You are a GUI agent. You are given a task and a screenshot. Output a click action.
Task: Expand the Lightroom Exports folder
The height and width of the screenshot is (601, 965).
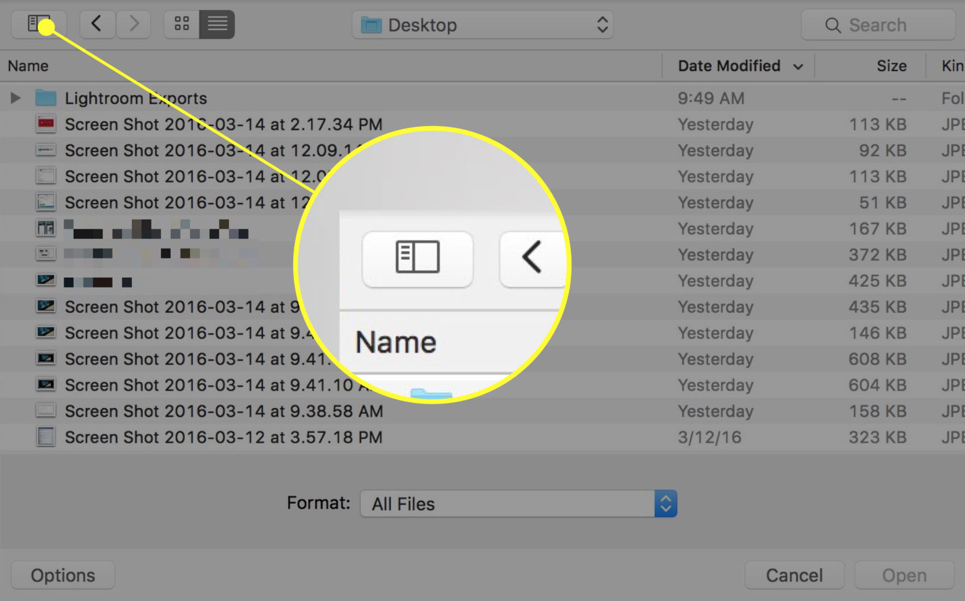coord(15,98)
